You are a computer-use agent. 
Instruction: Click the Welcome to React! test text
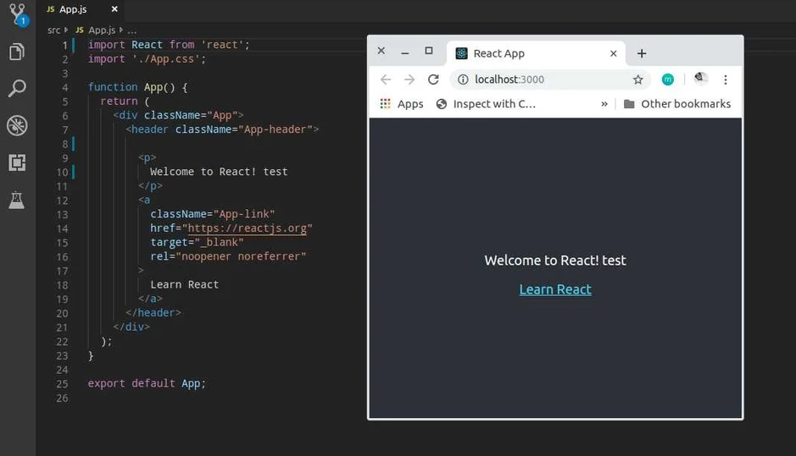coord(555,261)
